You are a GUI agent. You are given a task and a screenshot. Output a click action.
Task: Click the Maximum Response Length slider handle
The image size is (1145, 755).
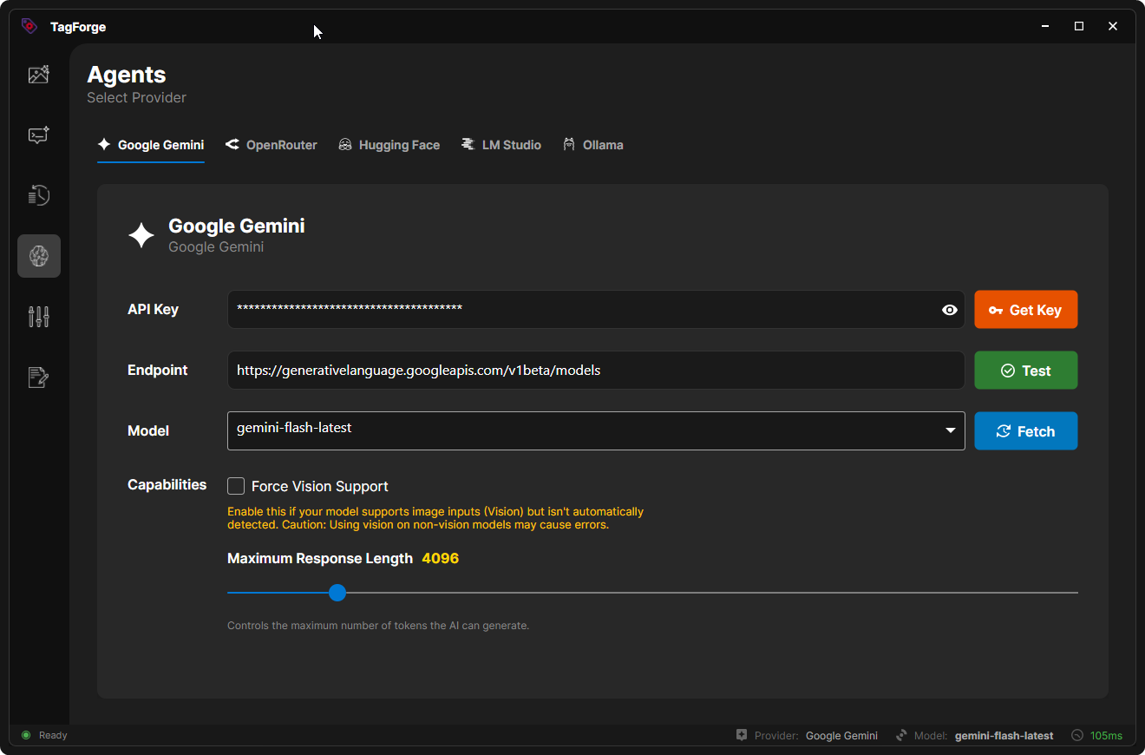[x=337, y=593]
